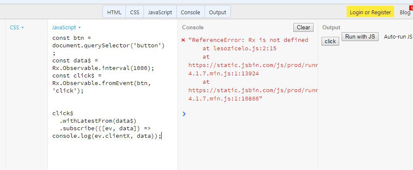The width and height of the screenshot is (413, 170).
Task: Click the '.withLatestFrom(data$)' code line
Action: [x=98, y=121]
